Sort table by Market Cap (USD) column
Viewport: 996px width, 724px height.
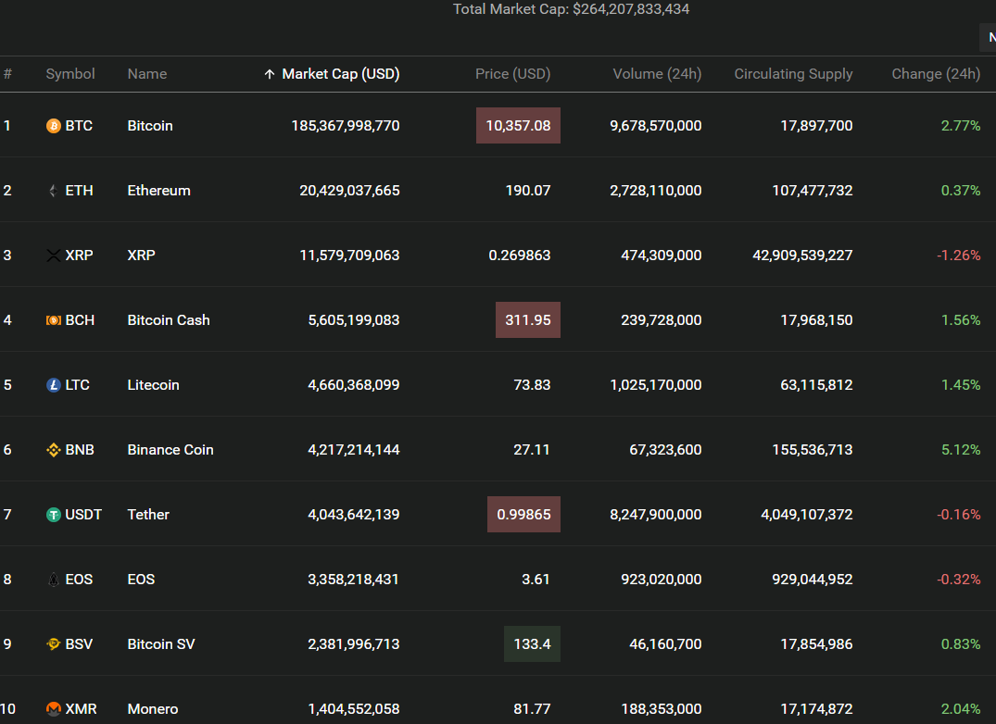pyautogui.click(x=340, y=74)
